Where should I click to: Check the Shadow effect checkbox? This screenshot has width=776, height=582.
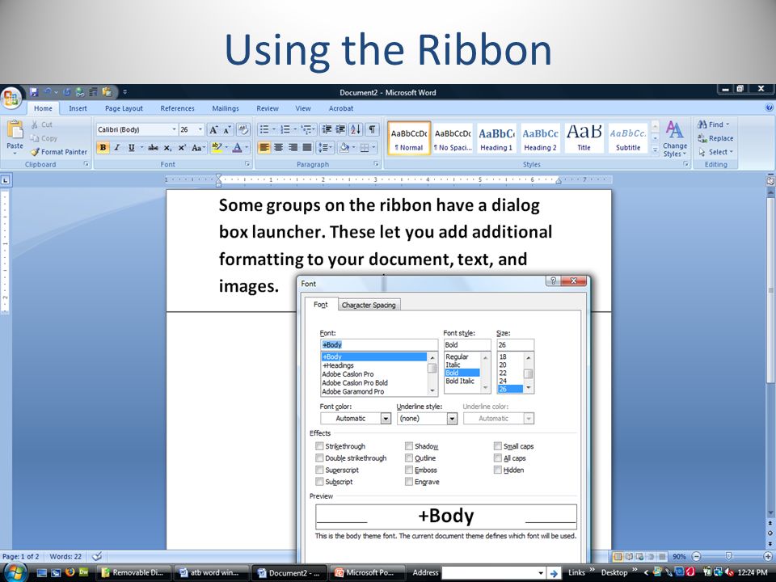[x=409, y=446]
